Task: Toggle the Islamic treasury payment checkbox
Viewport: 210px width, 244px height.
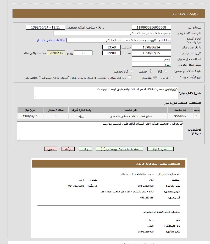Action: click(x=130, y=77)
